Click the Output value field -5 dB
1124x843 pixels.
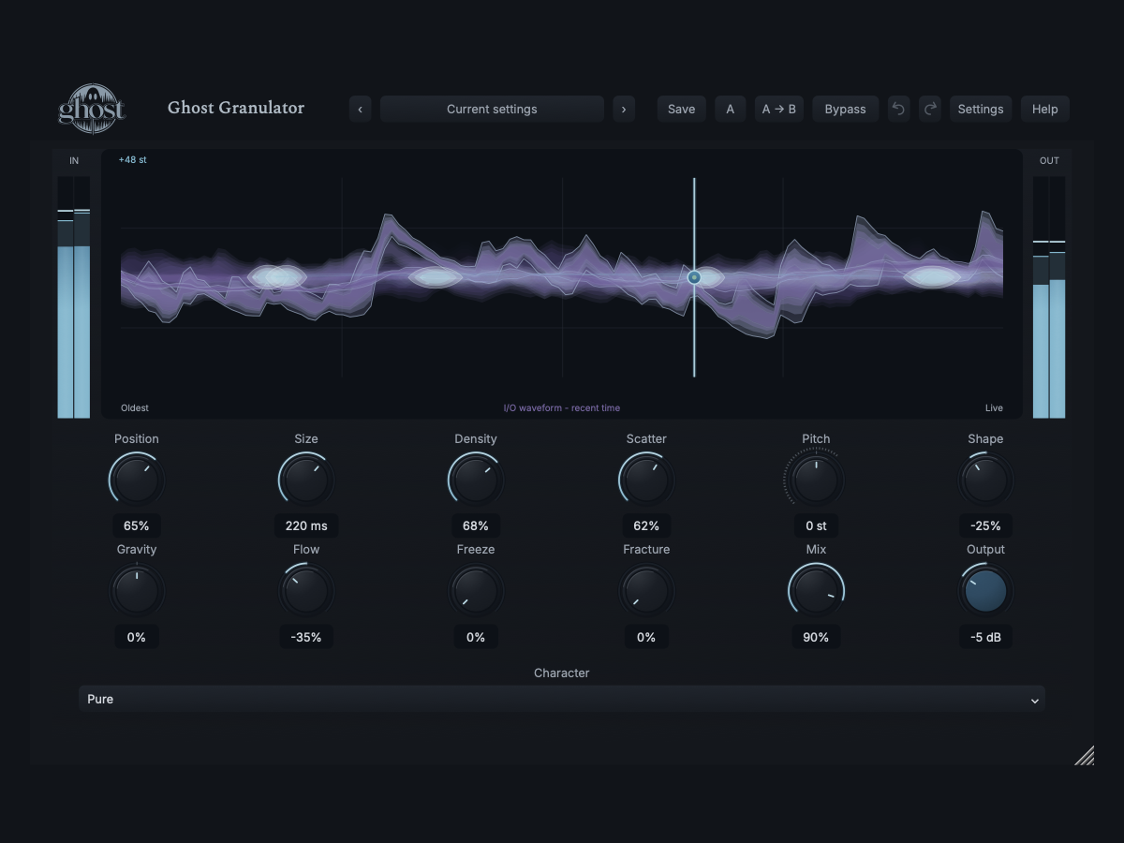985,637
